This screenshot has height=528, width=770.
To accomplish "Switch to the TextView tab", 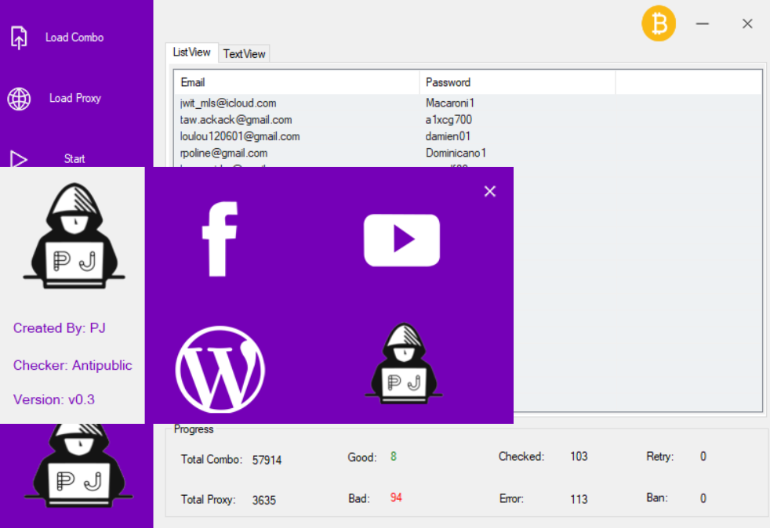I will pos(244,53).
